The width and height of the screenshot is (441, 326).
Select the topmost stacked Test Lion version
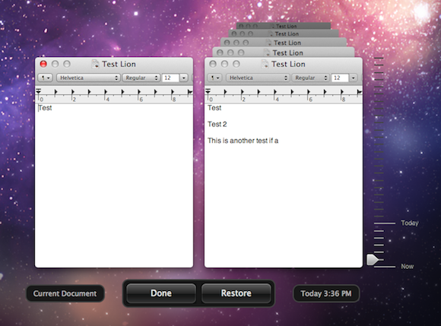click(284, 26)
